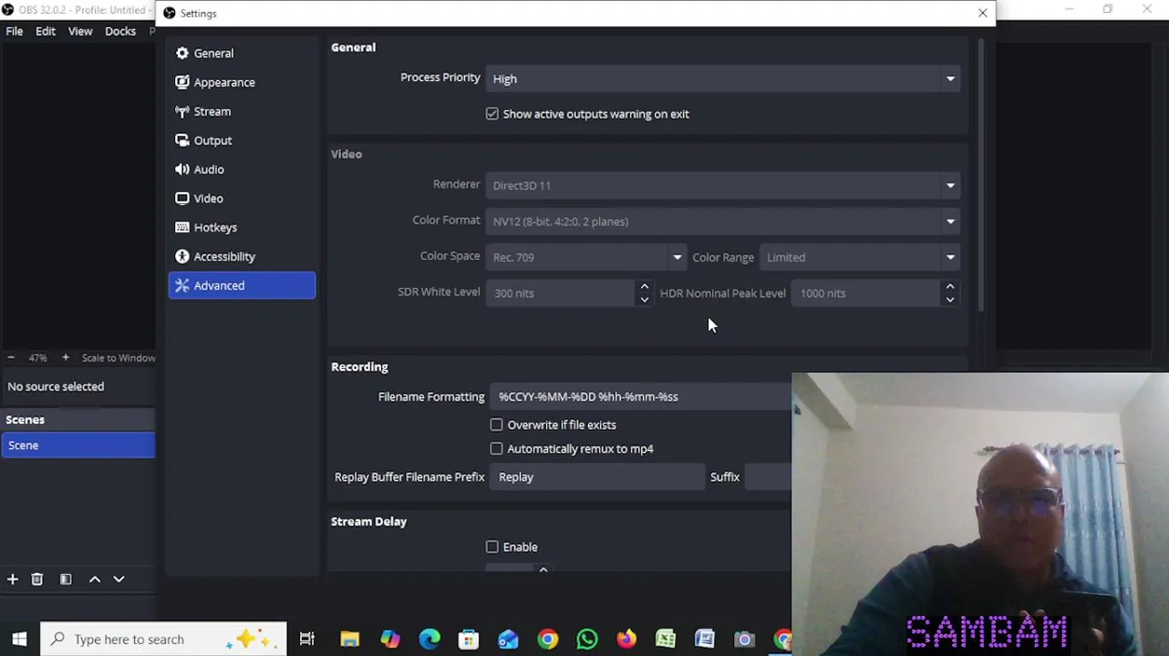Launch File Explorer from the taskbar
Viewport: 1169px width, 656px height.
[x=350, y=639]
